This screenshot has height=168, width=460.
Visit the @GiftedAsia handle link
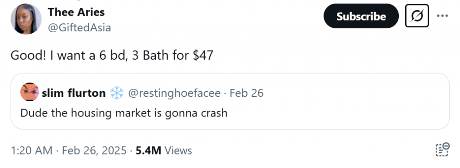click(x=79, y=28)
